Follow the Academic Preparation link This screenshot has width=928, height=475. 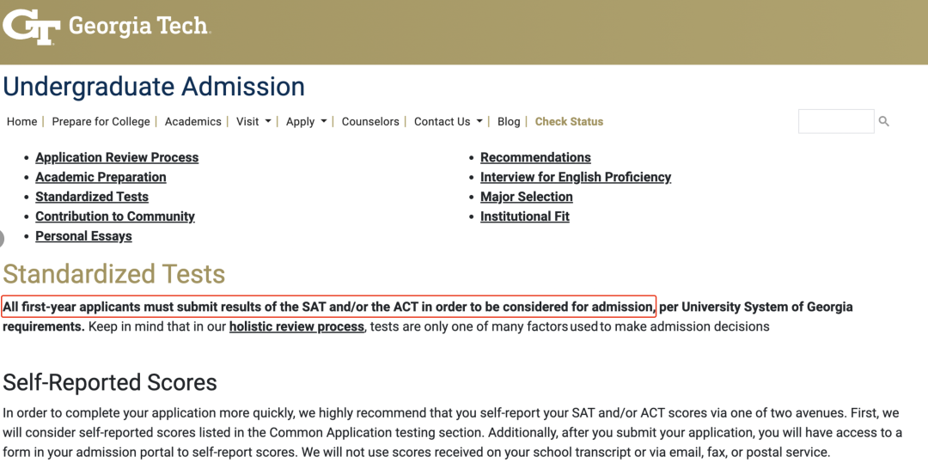(101, 178)
